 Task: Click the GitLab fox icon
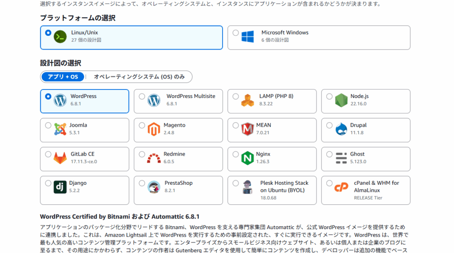click(x=60, y=158)
